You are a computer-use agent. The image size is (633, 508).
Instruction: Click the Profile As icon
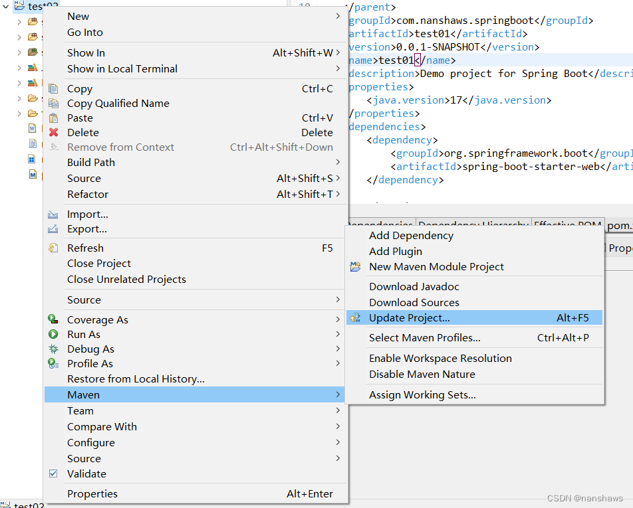click(54, 363)
